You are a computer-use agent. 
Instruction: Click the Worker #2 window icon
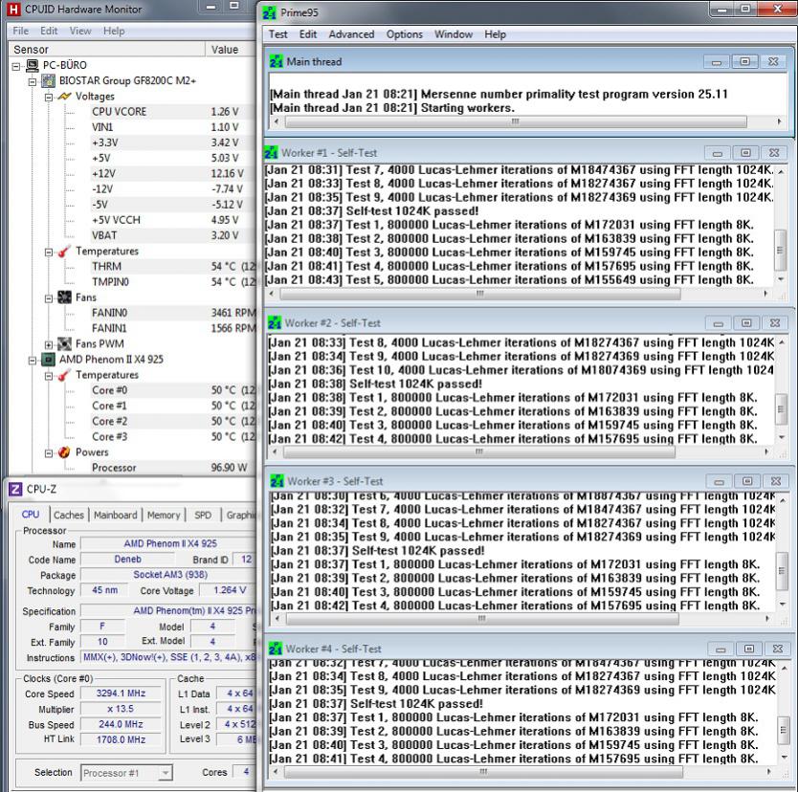click(x=275, y=323)
